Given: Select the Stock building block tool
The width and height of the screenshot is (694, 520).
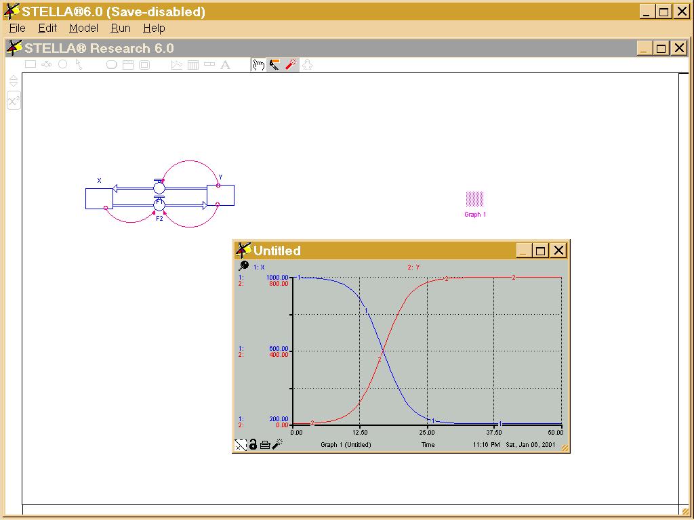Looking at the screenshot, I should click(x=30, y=64).
